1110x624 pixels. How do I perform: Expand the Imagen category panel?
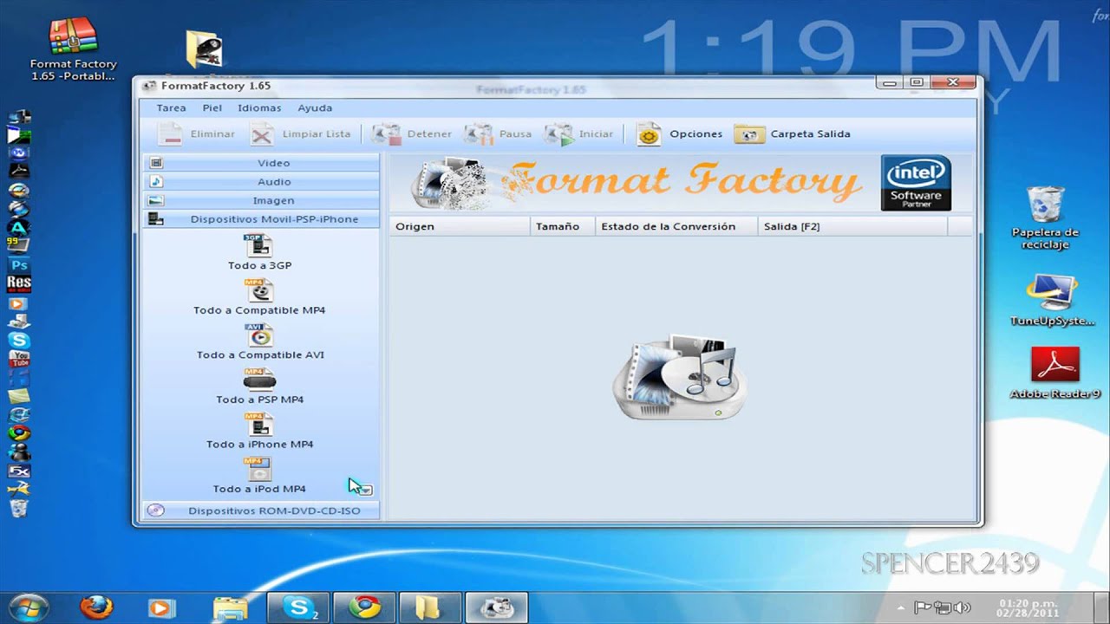point(261,200)
